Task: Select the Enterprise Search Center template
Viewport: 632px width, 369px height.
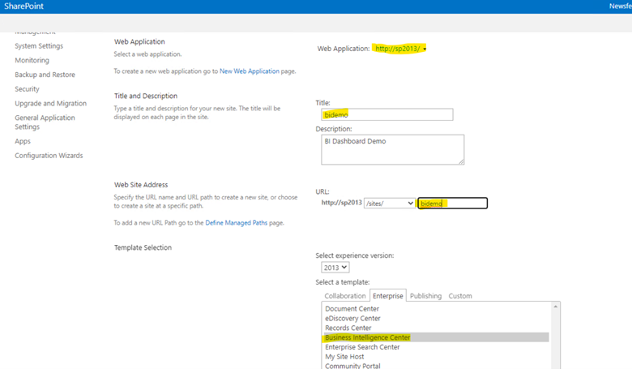Action: (x=436, y=347)
